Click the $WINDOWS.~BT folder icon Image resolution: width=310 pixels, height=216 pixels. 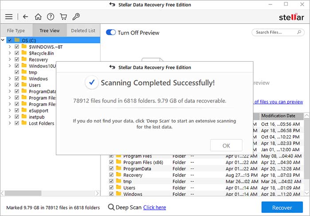point(24,47)
